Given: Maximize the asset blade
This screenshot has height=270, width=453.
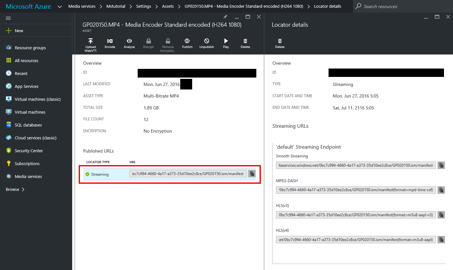Looking at the screenshot, I should click(248, 17).
